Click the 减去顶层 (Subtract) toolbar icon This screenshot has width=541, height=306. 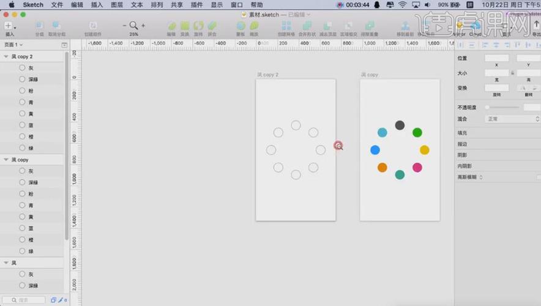coord(327,26)
